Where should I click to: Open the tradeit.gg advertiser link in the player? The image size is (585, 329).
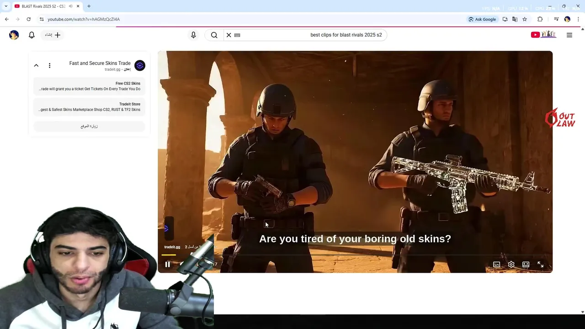(x=172, y=247)
